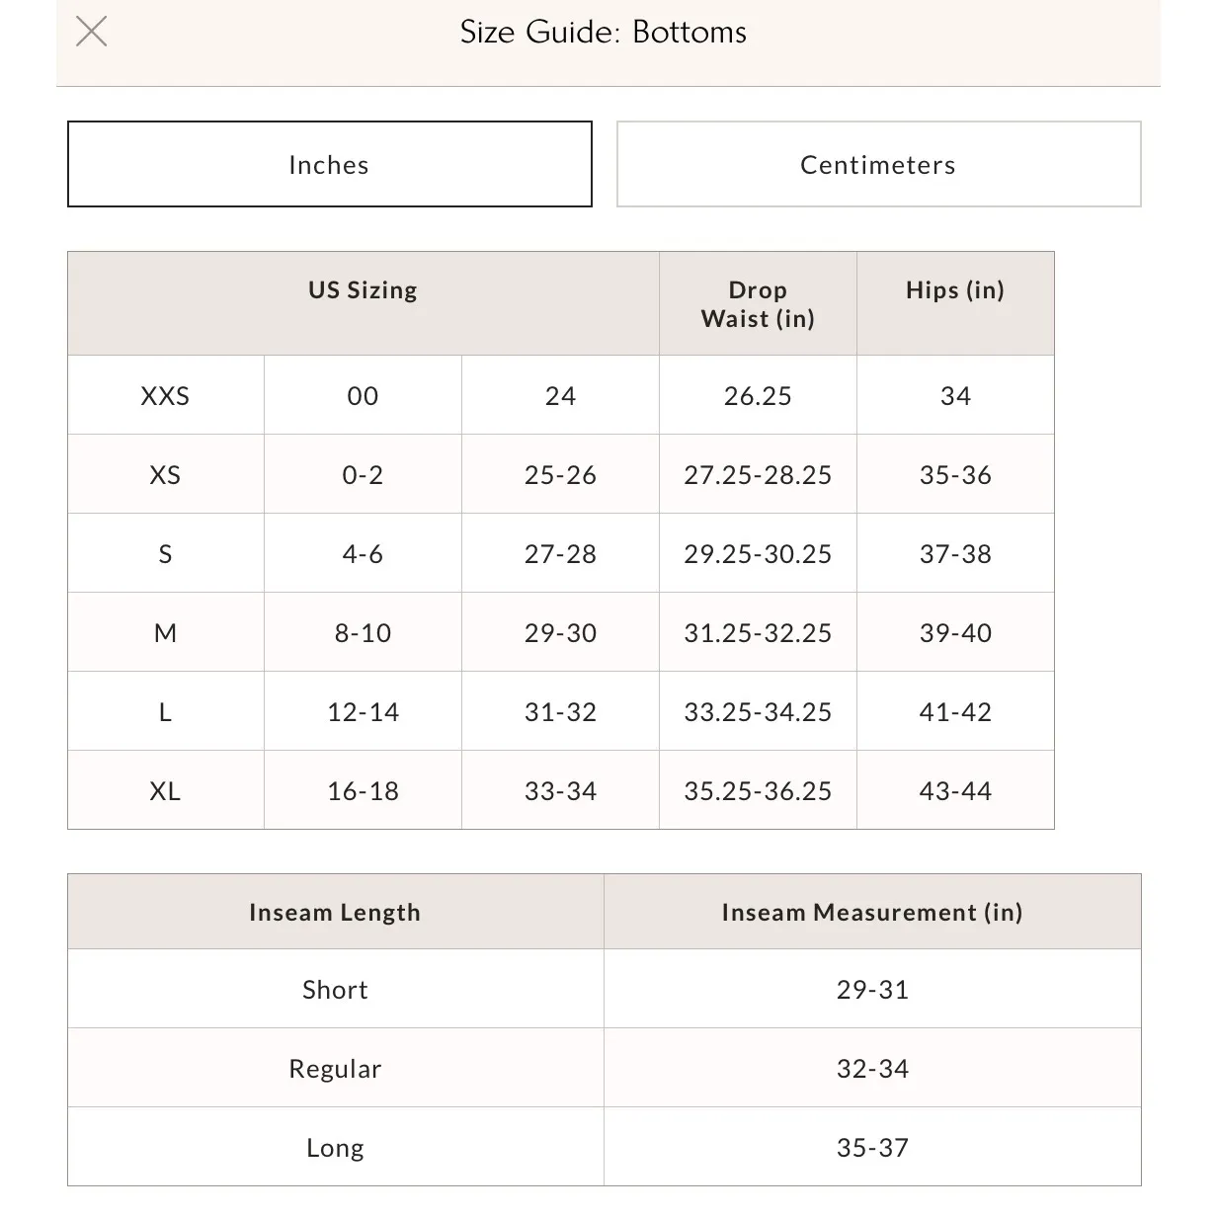Click the M size row label

coord(165,632)
